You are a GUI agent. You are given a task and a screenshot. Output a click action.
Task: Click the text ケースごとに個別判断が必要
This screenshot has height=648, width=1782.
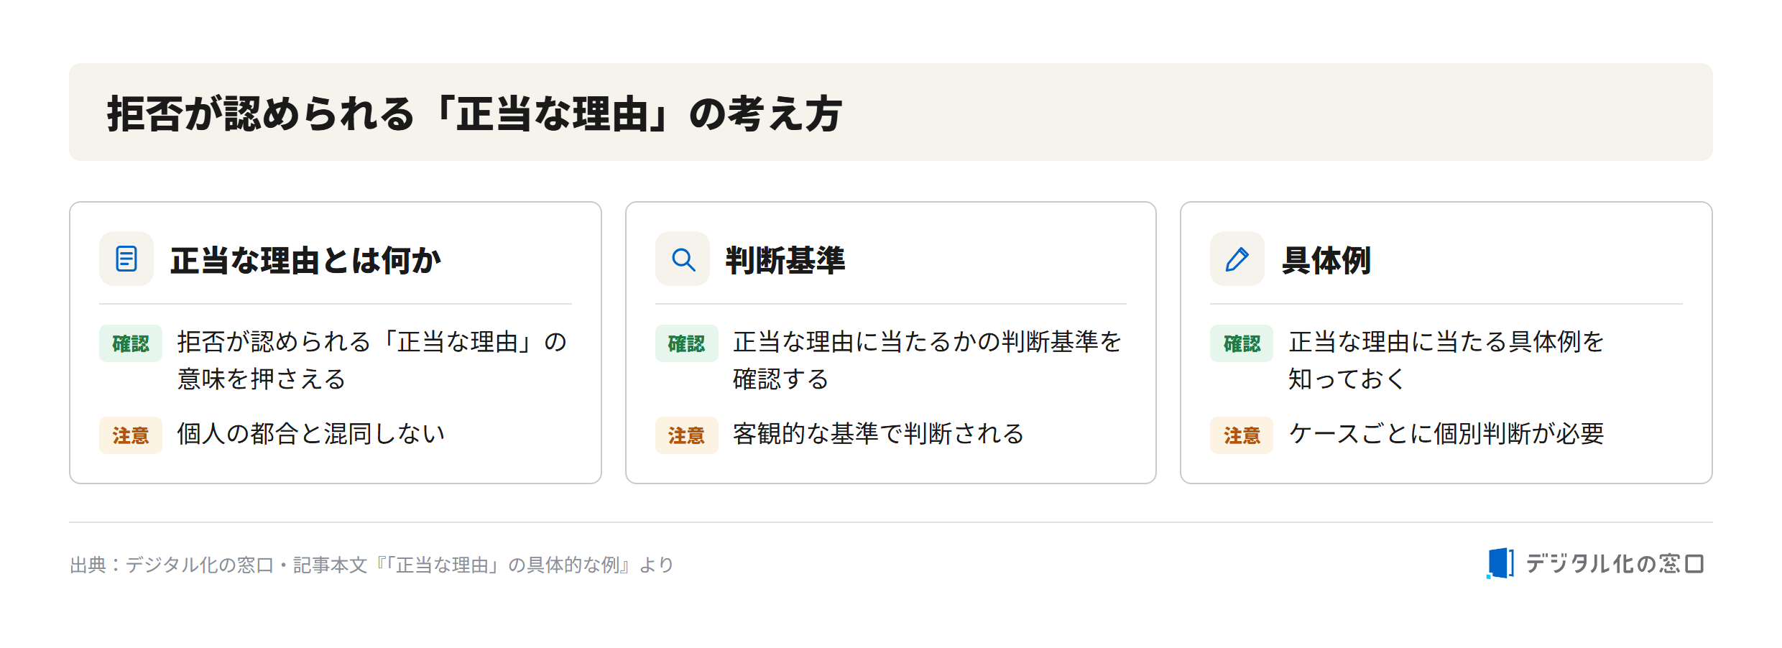click(x=1446, y=434)
